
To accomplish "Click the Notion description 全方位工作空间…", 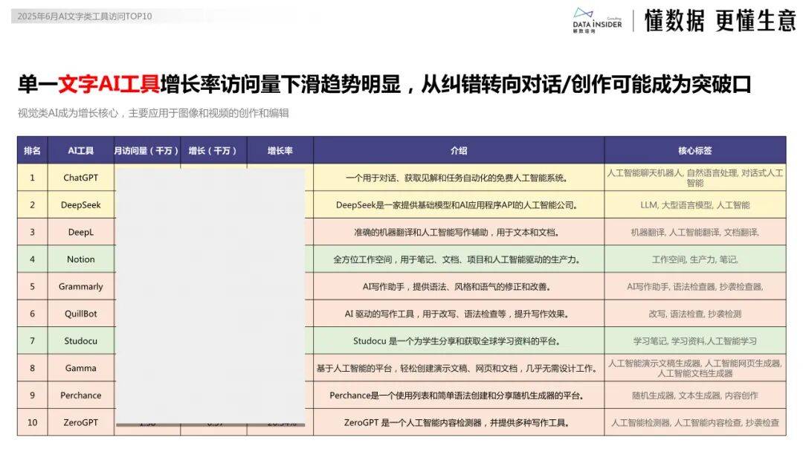I will (x=457, y=259).
